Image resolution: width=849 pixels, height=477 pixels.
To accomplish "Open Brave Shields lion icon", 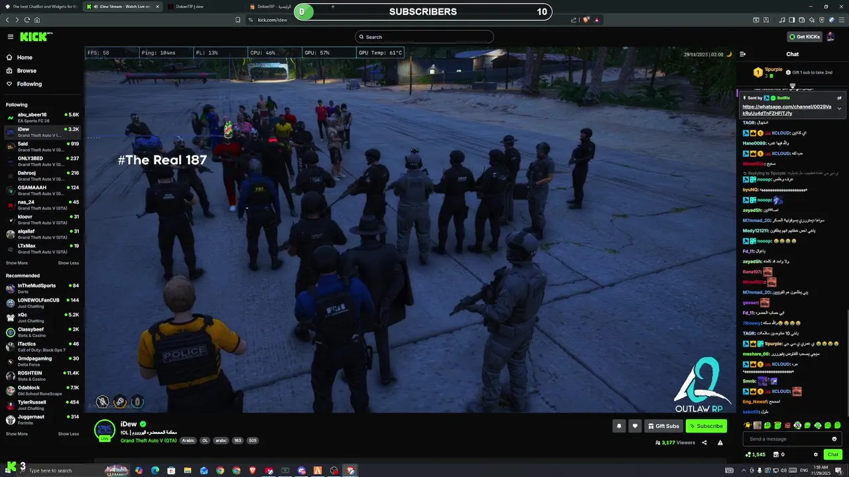I will coord(586,20).
